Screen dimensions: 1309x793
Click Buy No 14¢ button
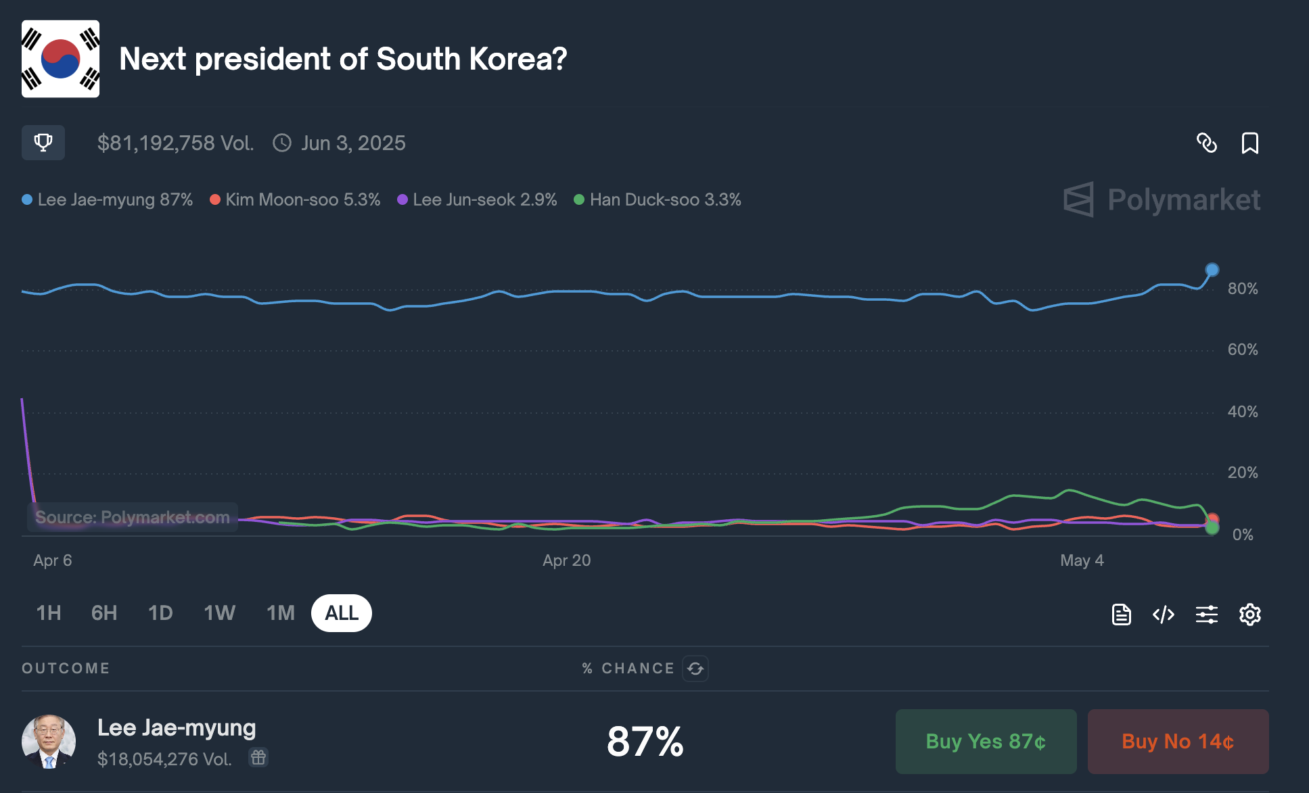coord(1178,742)
